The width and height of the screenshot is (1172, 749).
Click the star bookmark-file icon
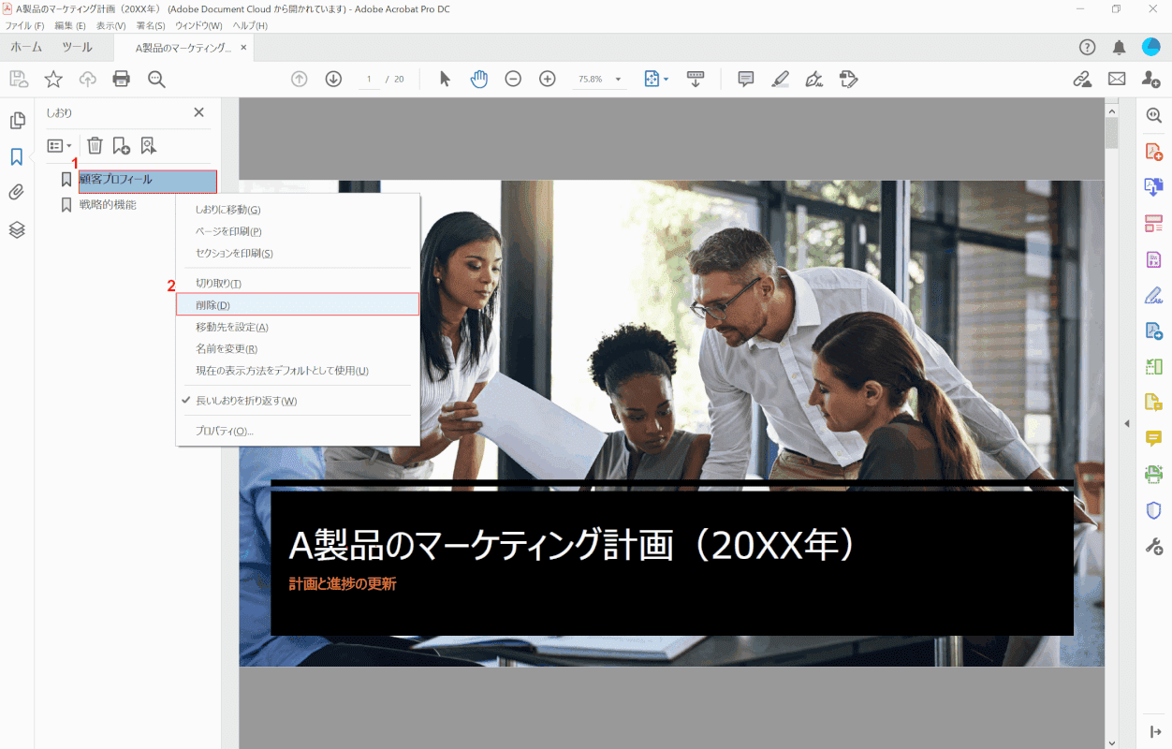point(53,80)
